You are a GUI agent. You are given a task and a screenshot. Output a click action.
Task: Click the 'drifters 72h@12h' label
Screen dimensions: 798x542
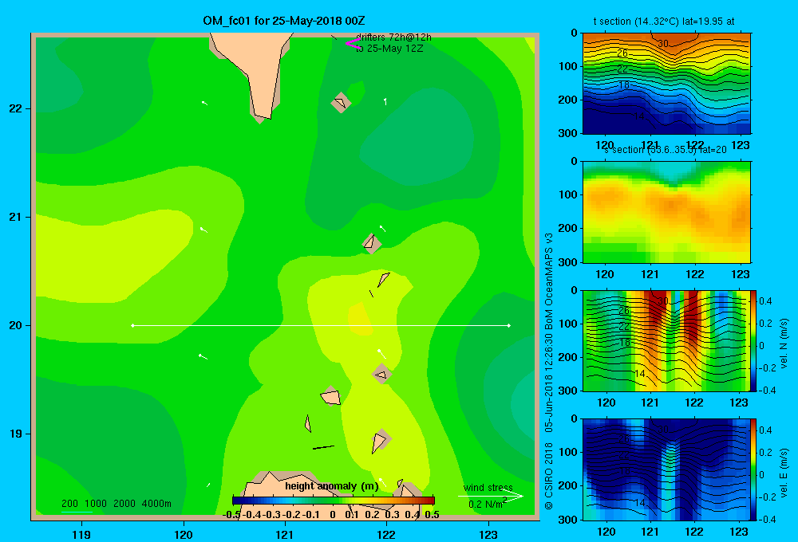coord(394,37)
